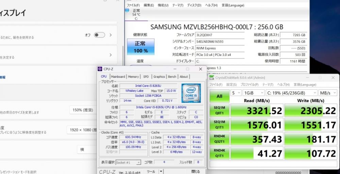Open ヘルプ(H) menu in CrystalDiskMark
Screen dimensions: 340x174
pyautogui.click(x=284, y=84)
